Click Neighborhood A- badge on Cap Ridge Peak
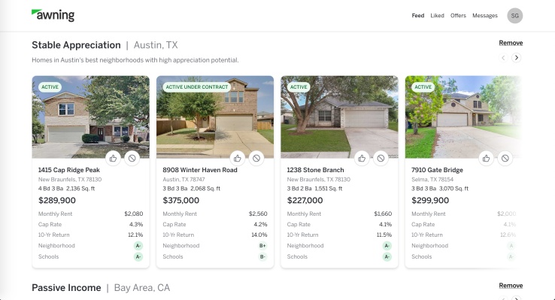The image size is (555, 300). pyautogui.click(x=138, y=246)
